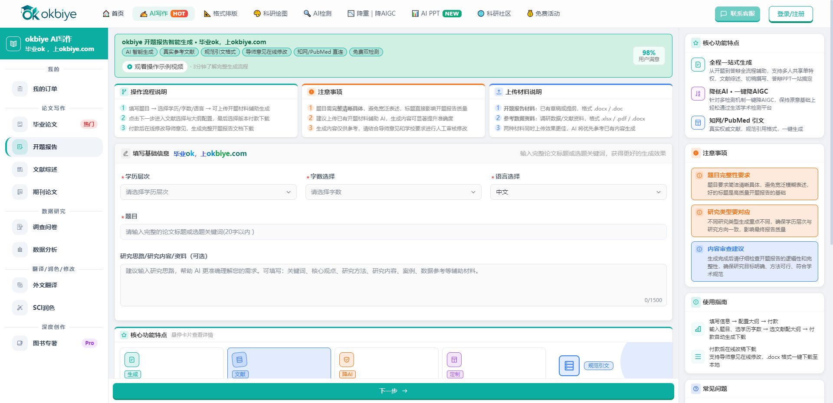
Task: Click the 文献综述 sidebar icon
Action: [20, 169]
